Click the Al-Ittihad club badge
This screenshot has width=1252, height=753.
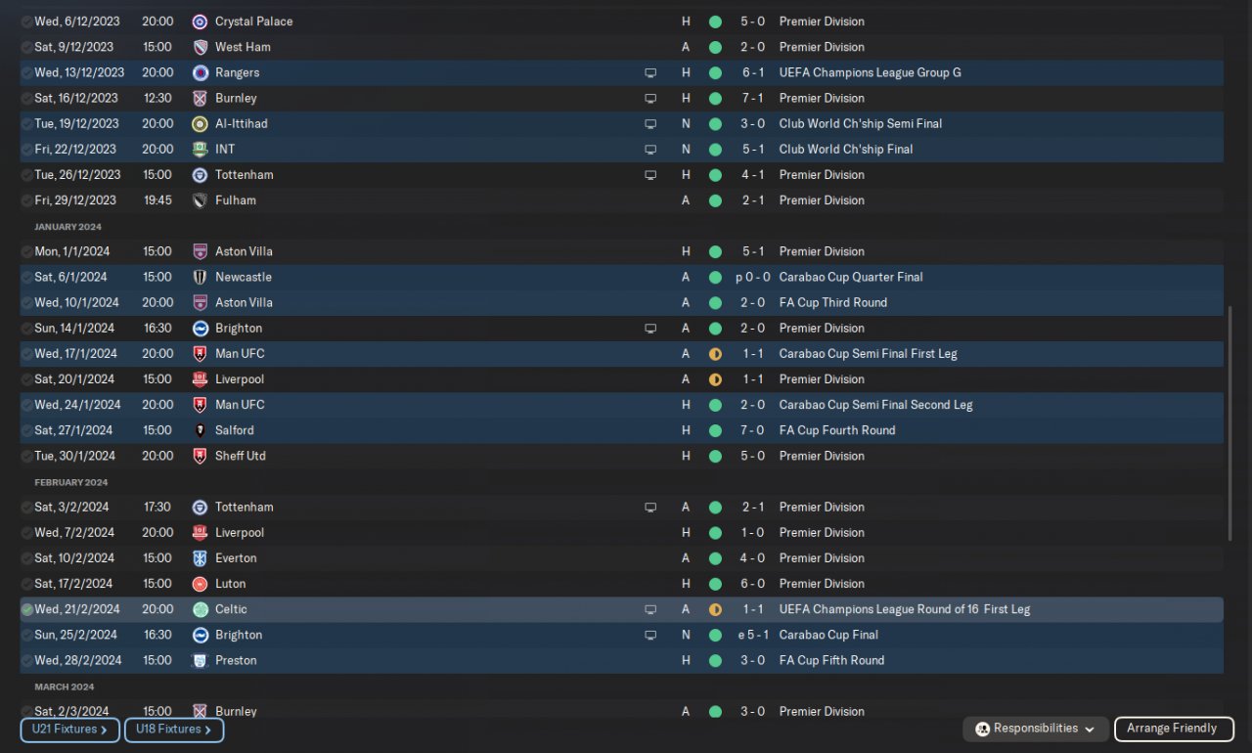(200, 124)
